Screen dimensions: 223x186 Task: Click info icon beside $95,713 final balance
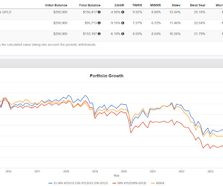coord(99,23)
